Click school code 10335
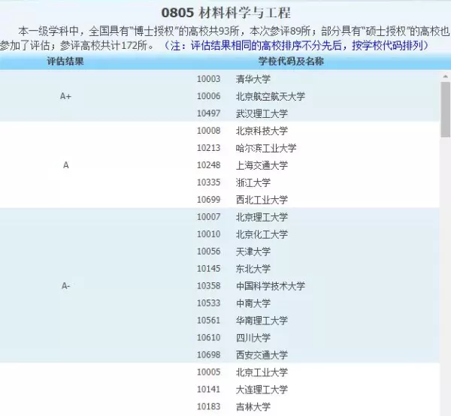 (x=208, y=182)
